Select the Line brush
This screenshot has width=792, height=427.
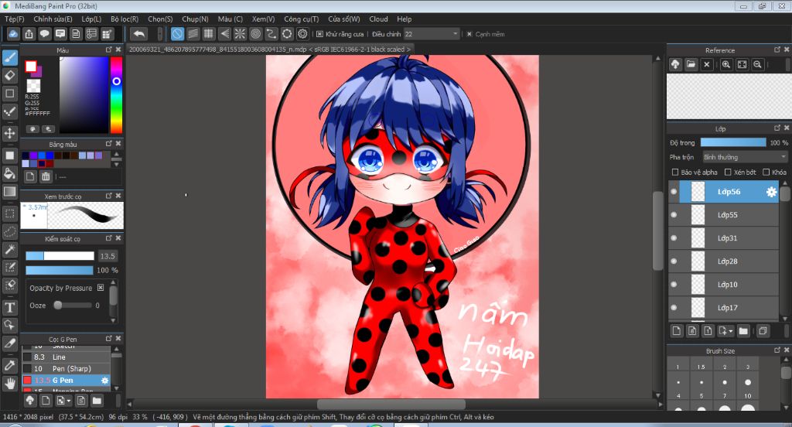[67, 357]
